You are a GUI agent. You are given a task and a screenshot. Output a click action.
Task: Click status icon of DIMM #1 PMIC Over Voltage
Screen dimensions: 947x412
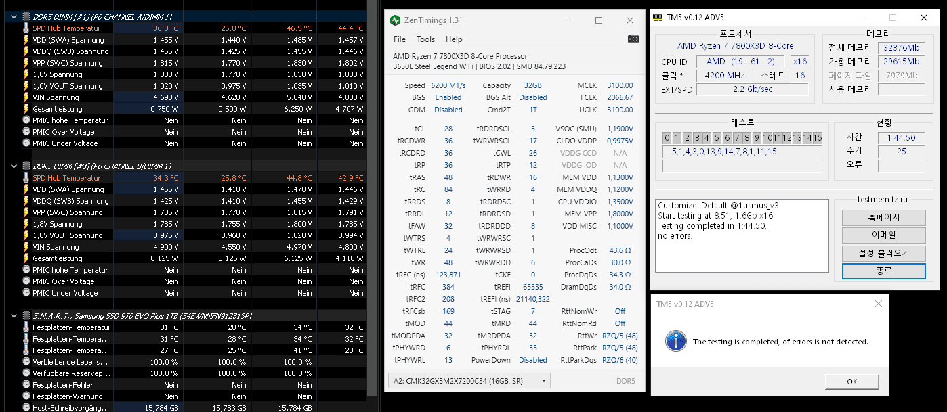(26, 132)
